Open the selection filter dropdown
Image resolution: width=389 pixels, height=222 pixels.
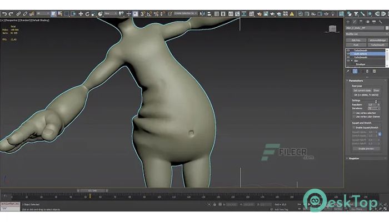(x=43, y=14)
